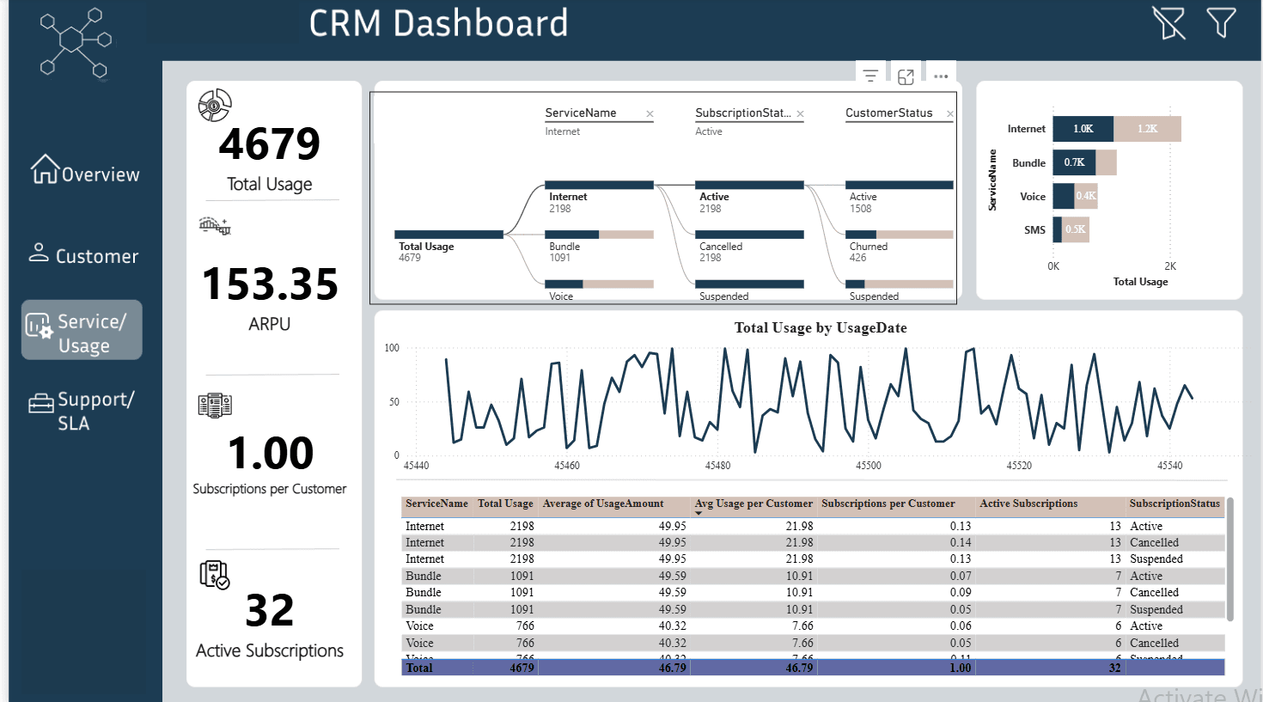Click the network logo icon in the sidebar

[76, 42]
